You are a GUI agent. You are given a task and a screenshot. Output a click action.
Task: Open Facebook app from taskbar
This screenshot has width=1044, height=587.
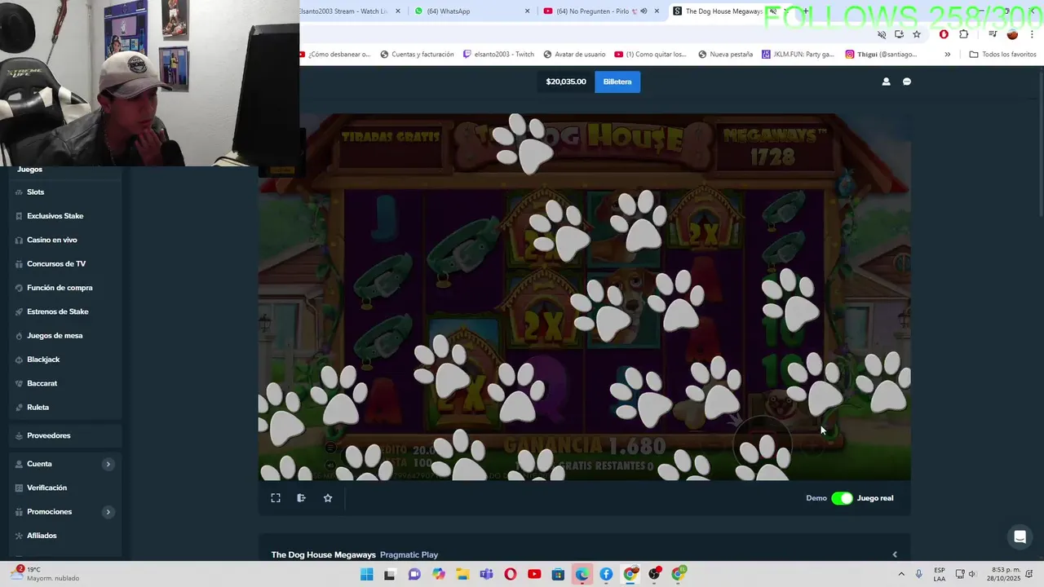pyautogui.click(x=606, y=575)
